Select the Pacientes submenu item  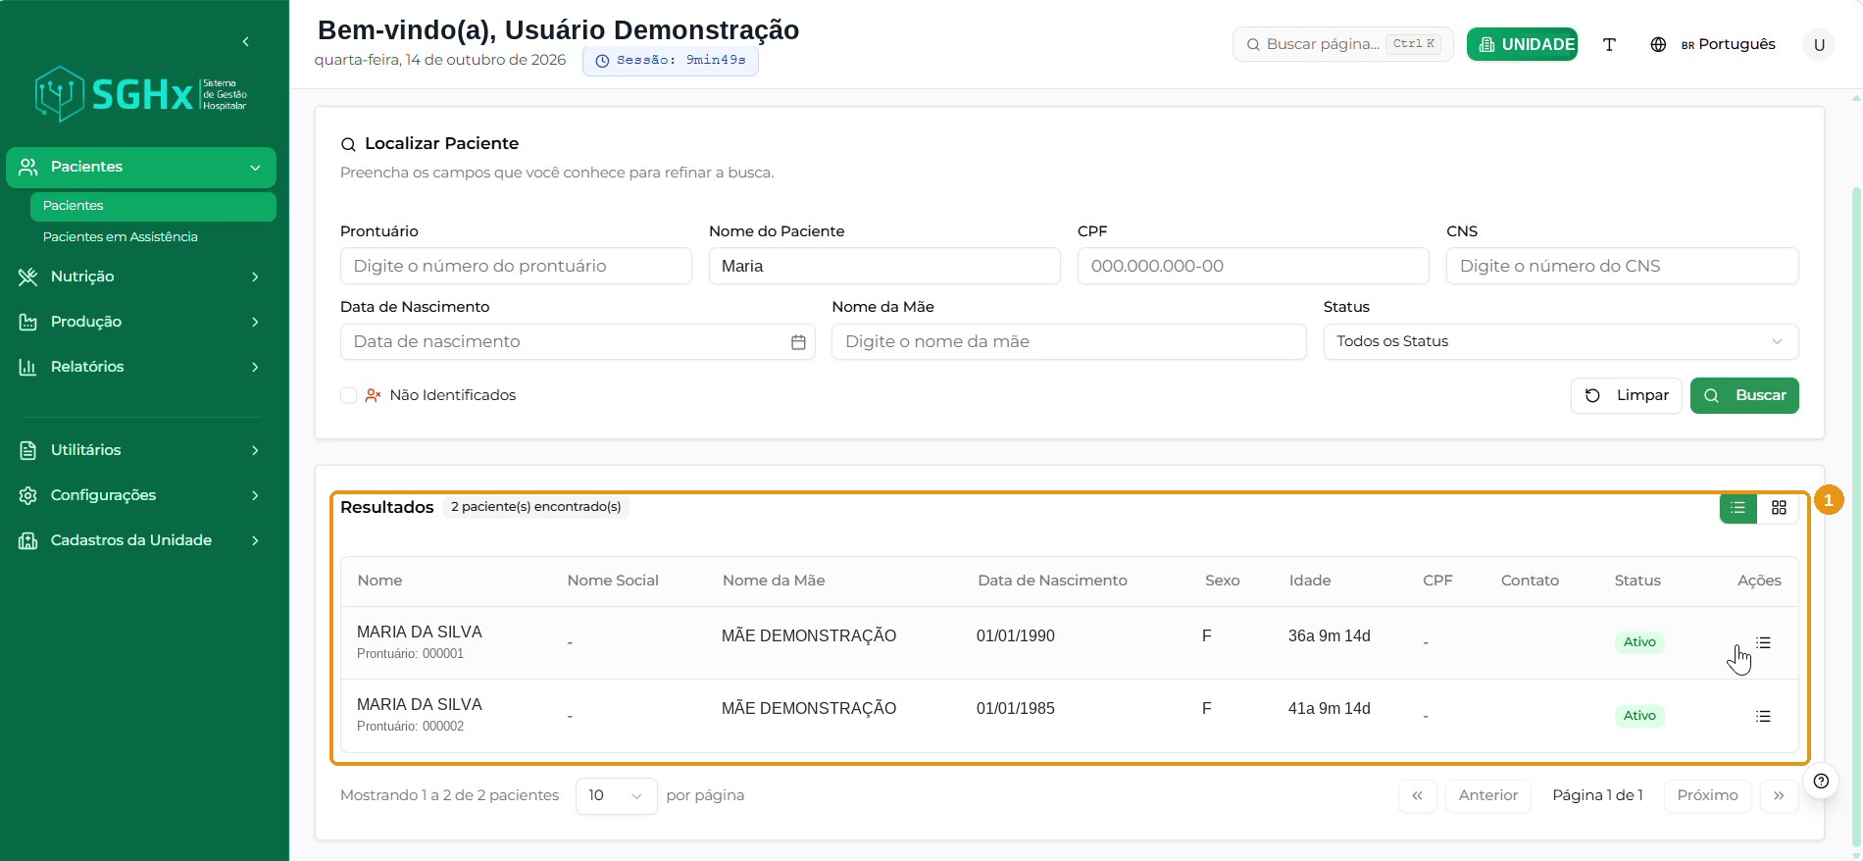[153, 206]
